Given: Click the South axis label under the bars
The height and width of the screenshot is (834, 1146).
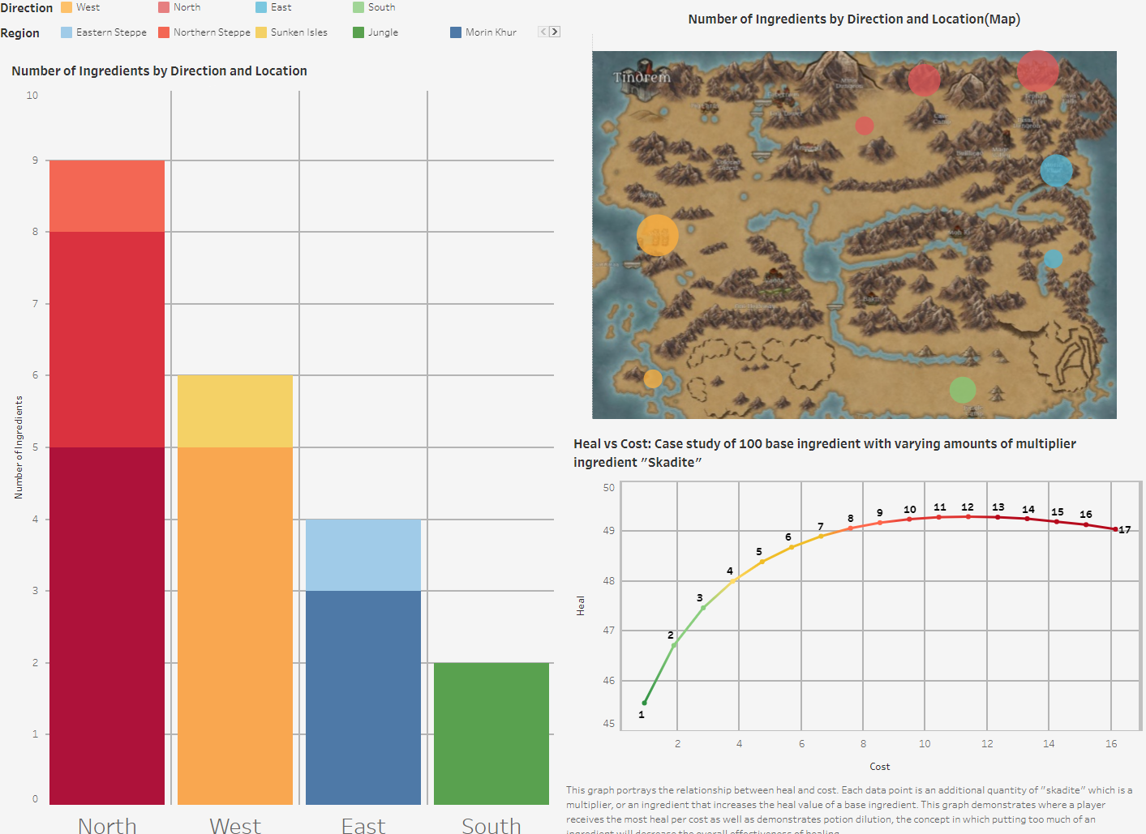Looking at the screenshot, I should point(491,825).
